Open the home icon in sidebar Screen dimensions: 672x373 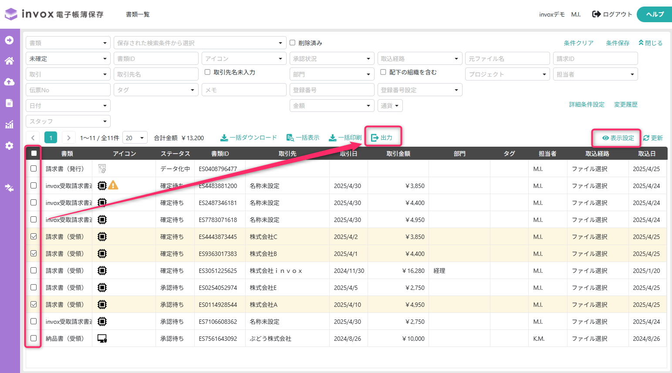pos(9,61)
